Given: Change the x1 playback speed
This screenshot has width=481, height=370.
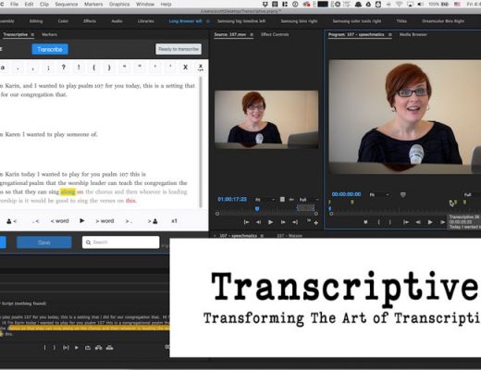Looking at the screenshot, I should click(174, 221).
